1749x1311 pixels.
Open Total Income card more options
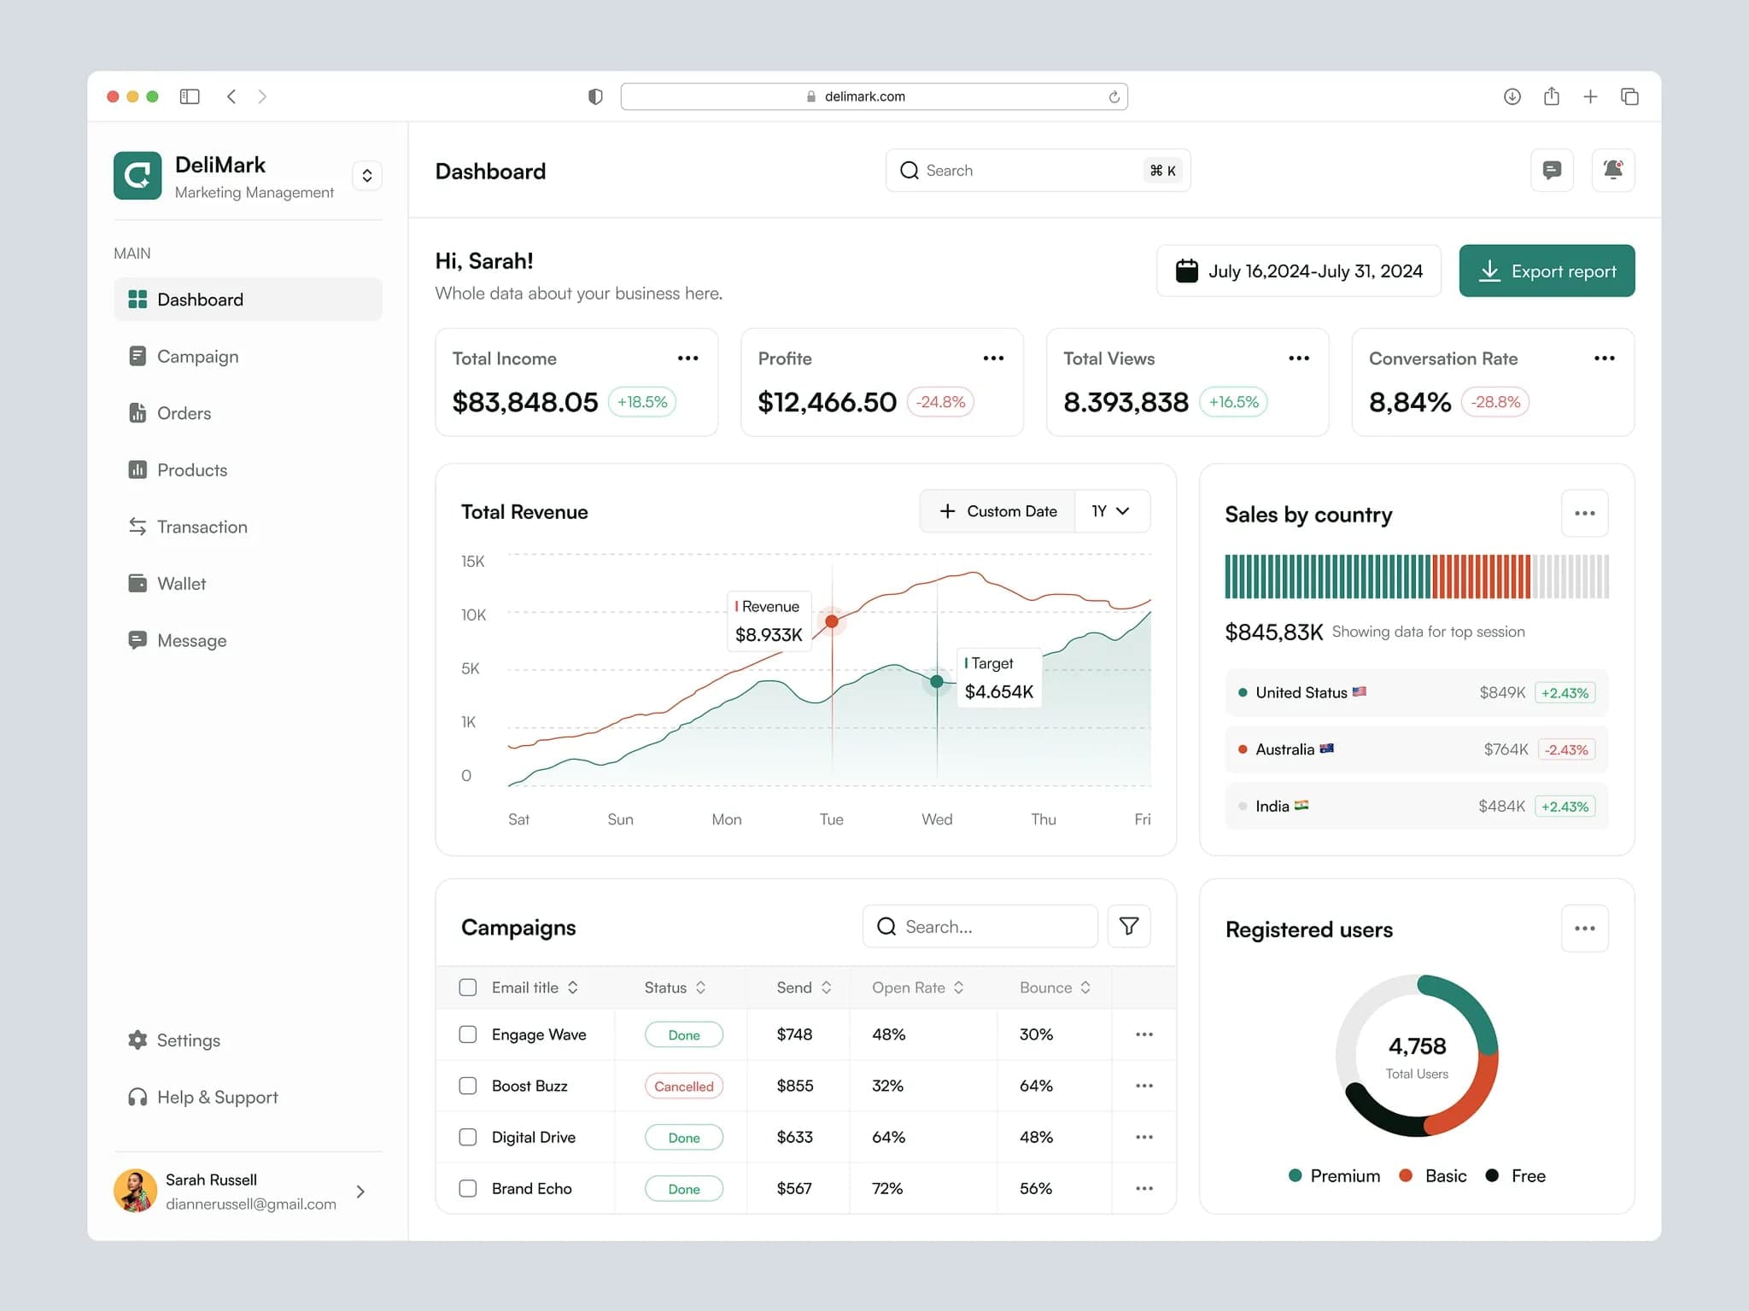pos(687,358)
